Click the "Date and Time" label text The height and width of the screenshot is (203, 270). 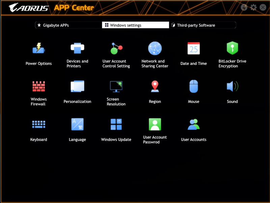(193, 64)
